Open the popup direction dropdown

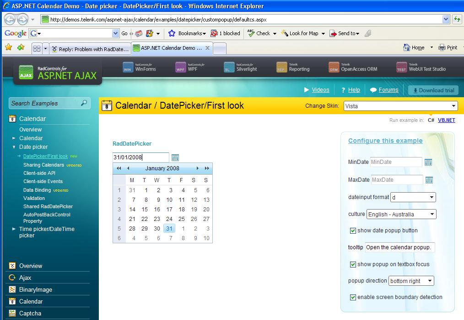pyautogui.click(x=411, y=281)
